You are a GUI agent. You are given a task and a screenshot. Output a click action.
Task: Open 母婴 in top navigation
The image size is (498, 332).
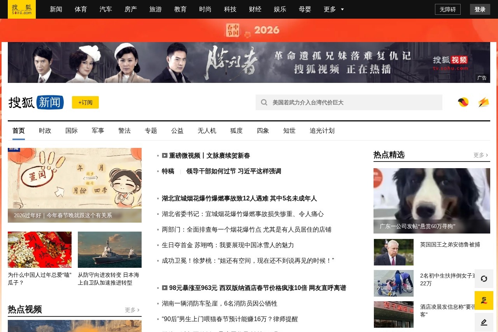(x=305, y=9)
